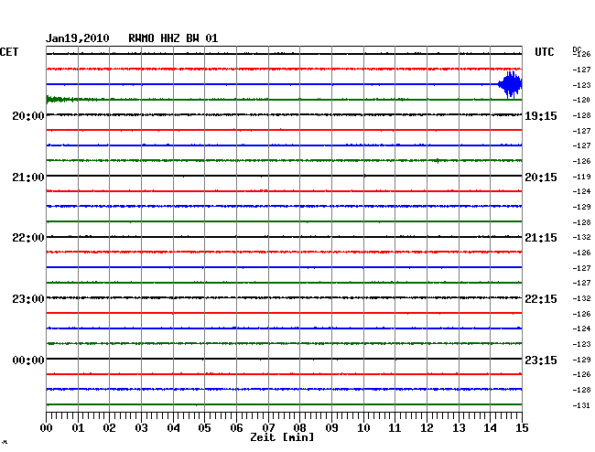This screenshot has height=452, width=595.
Task: Click the date label Jan19,2010
Action: point(78,38)
